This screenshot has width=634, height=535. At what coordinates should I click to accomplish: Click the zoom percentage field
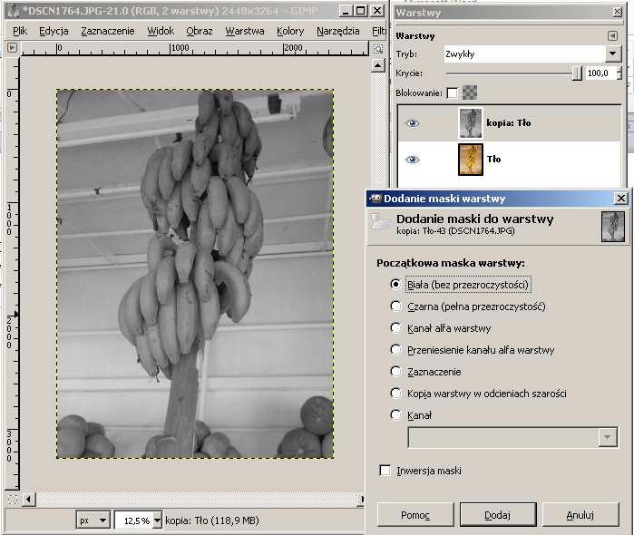[134, 520]
